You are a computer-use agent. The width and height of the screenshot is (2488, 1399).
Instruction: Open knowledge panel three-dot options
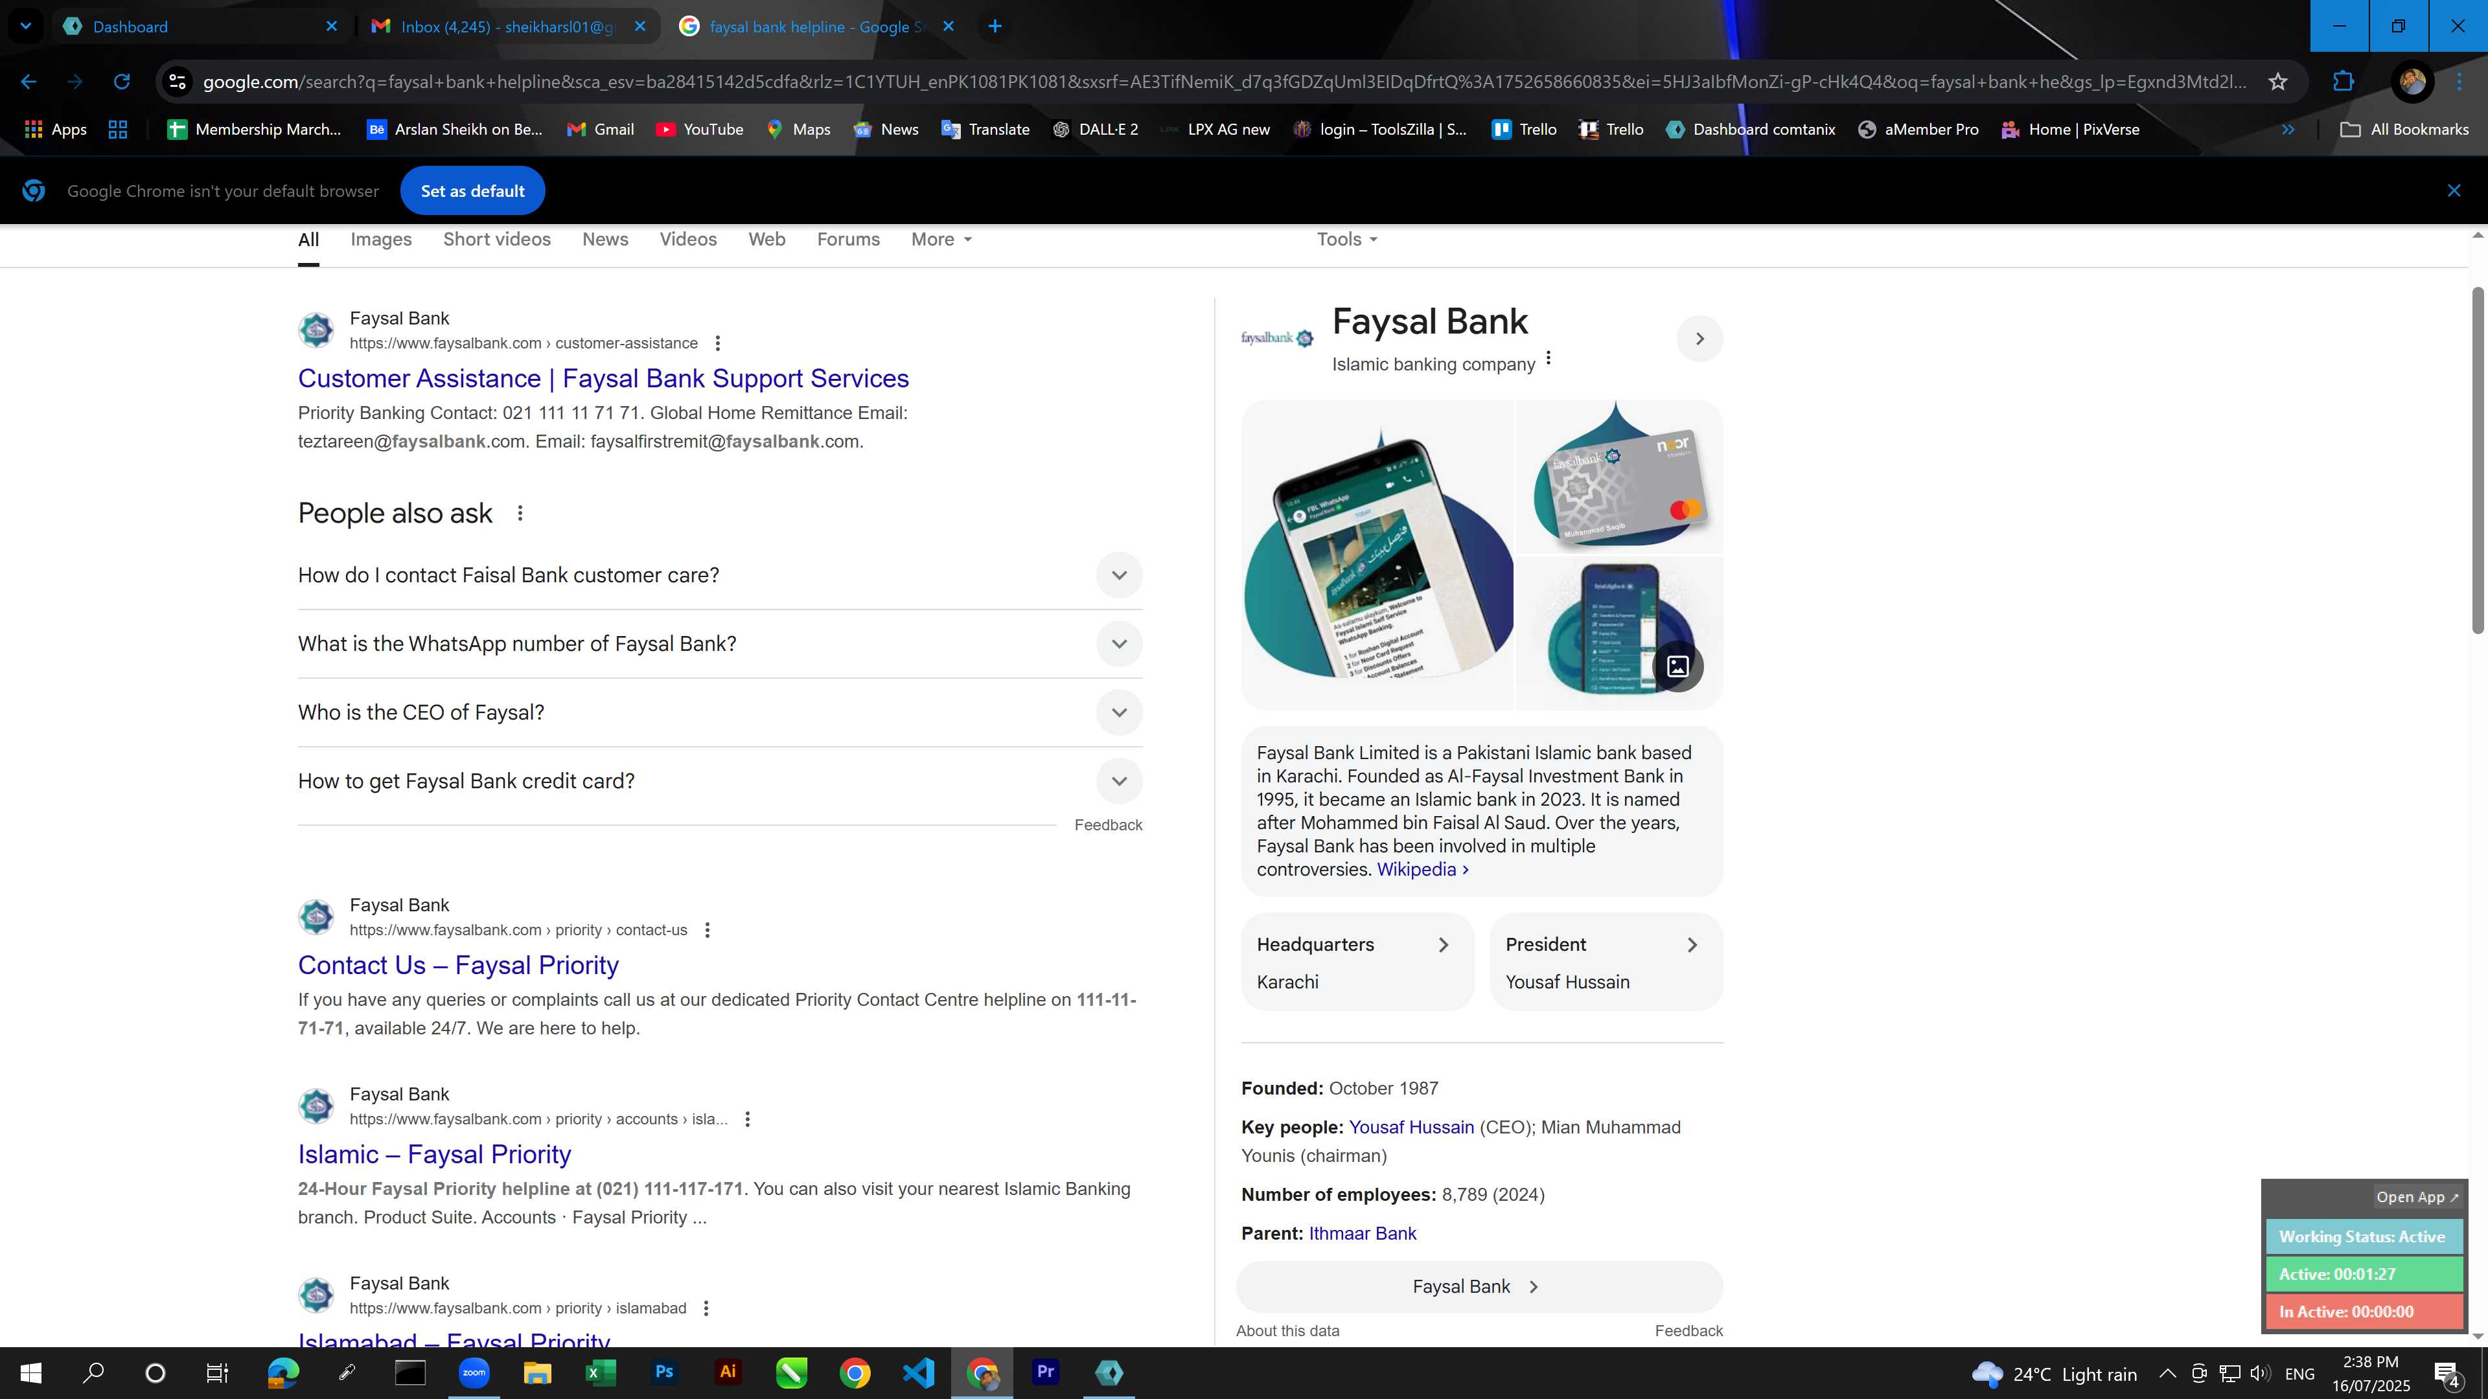(1549, 358)
